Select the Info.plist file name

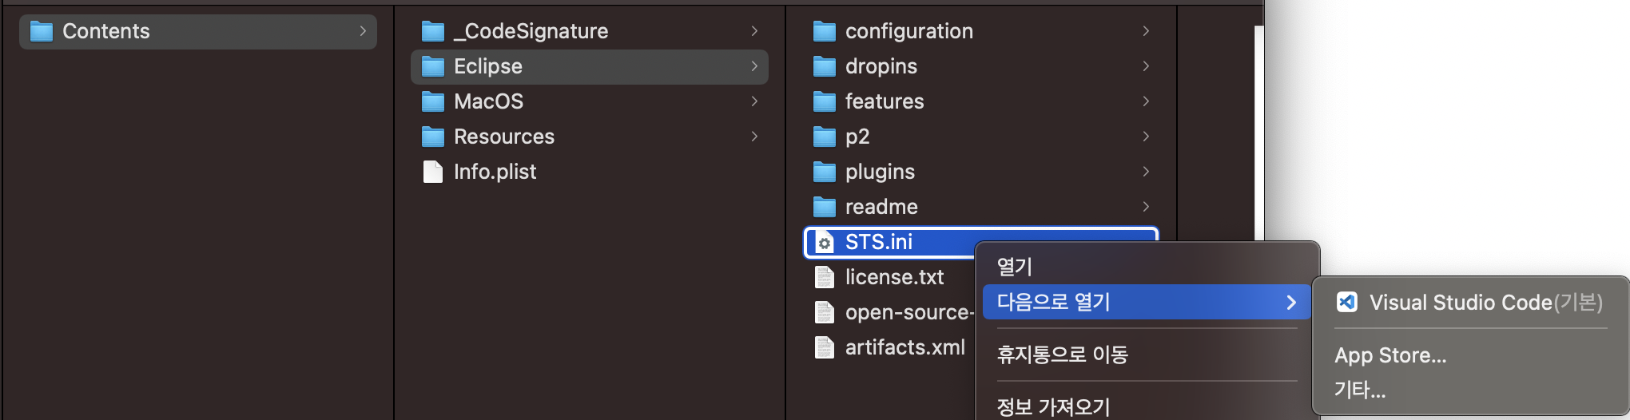[495, 172]
